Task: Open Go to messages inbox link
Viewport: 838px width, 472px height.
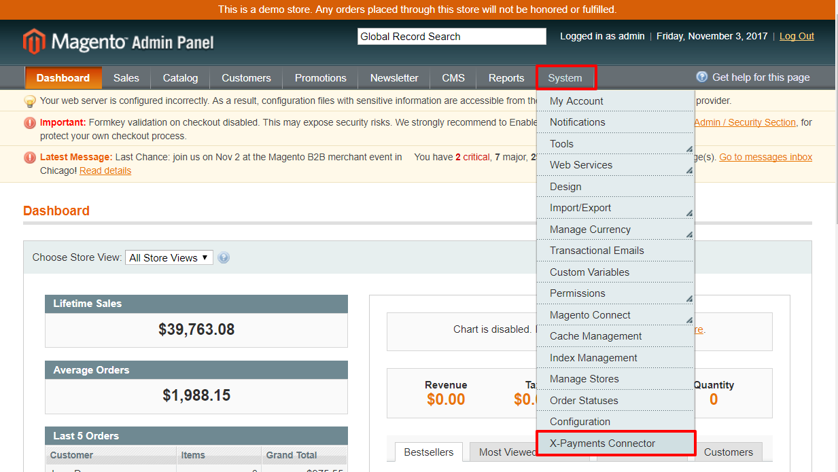Action: [x=766, y=157]
